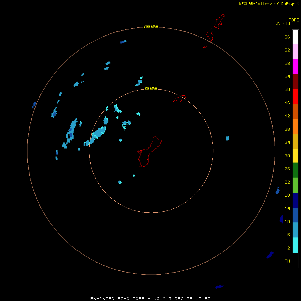Click the bright red legend swatch
The height and width of the screenshot is (301, 301).
tap(295, 96)
